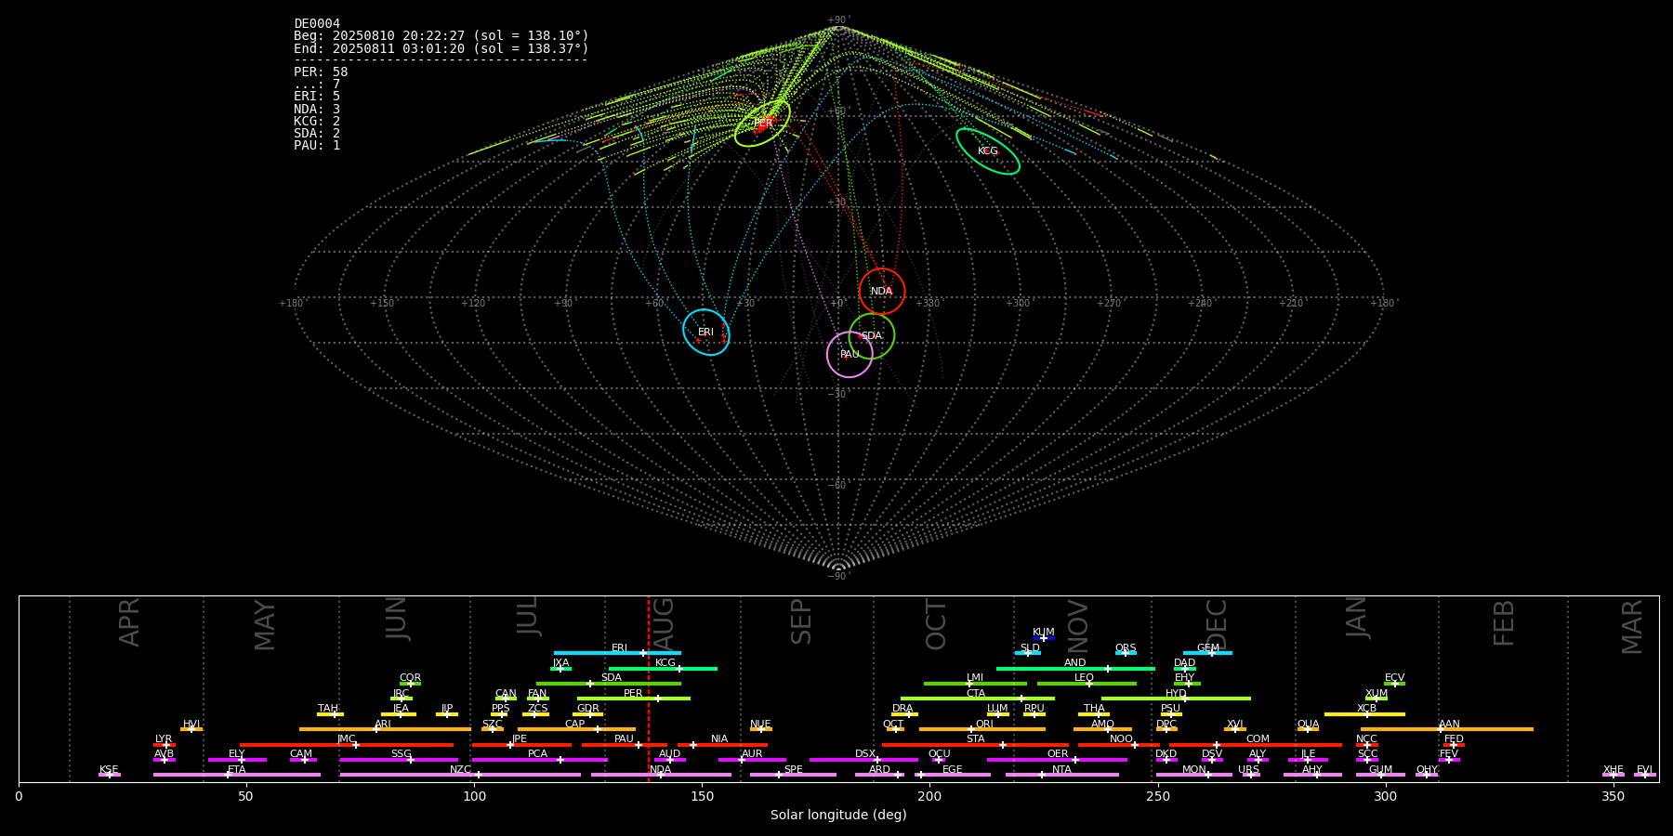Click the JUL month label in the timeline
The image size is (1673, 836).
tap(528, 616)
